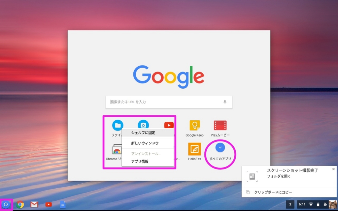Viewport: 338px width, 211px height.
Task: Expand すべてのアプリ (all apps)
Action: tap(220, 147)
